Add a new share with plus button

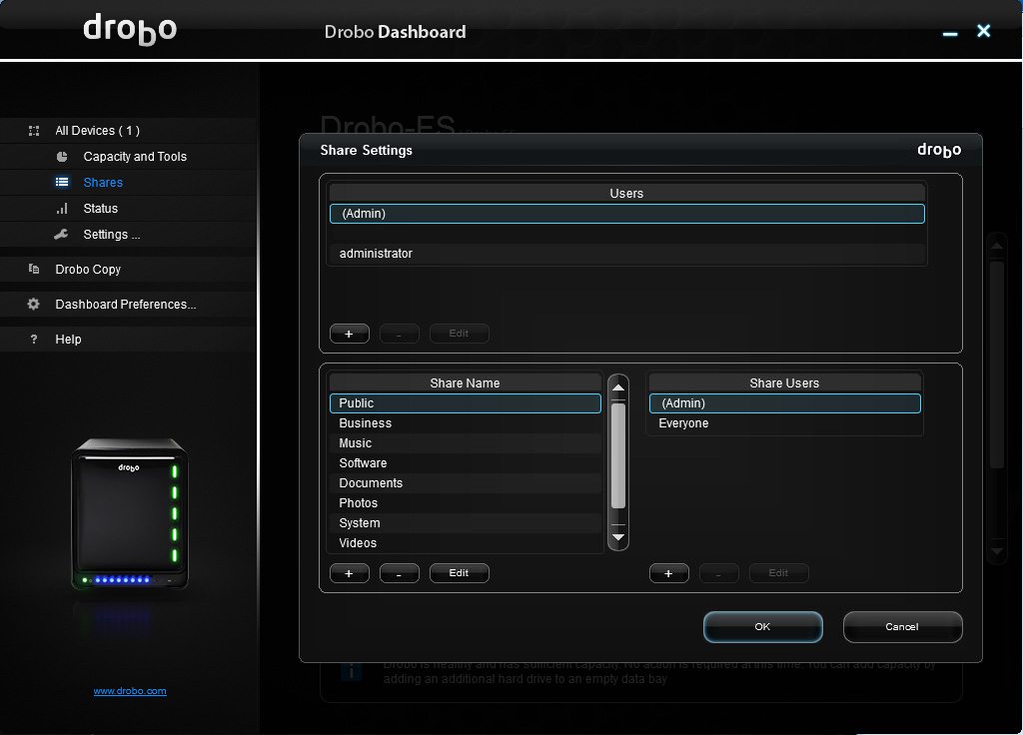(350, 573)
